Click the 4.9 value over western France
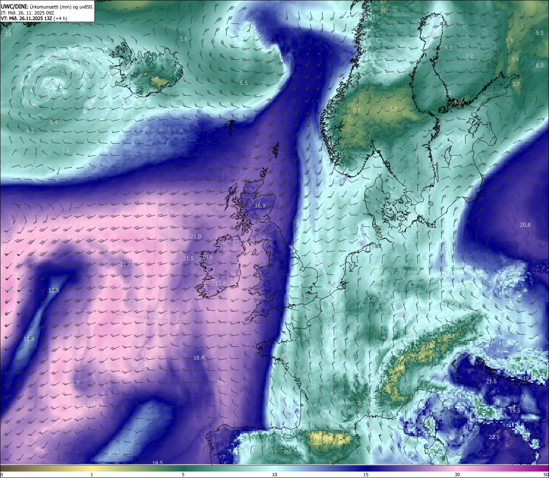Image resolution: width=549 pixels, height=478 pixels. pyautogui.click(x=301, y=339)
